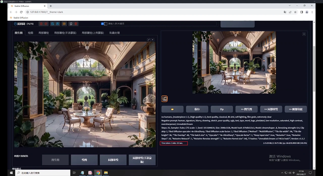
Task: Click the red gear icon beside 反向词
Action: pyautogui.click(x=46, y=24)
